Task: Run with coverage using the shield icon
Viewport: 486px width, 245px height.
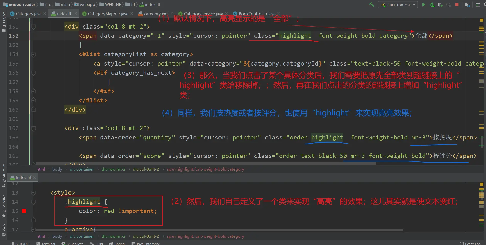Action: (440, 5)
